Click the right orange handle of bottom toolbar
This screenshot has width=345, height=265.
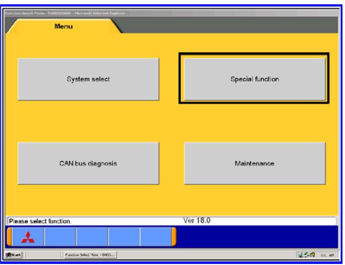pyautogui.click(x=174, y=237)
